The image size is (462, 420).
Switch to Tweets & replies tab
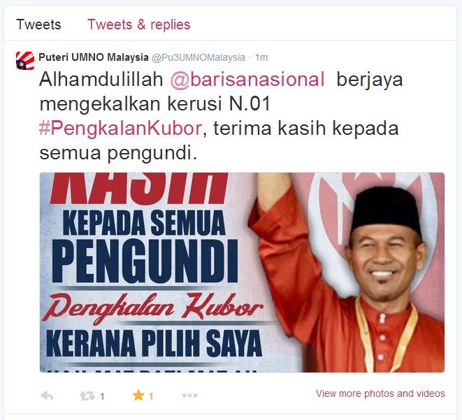coord(139,24)
